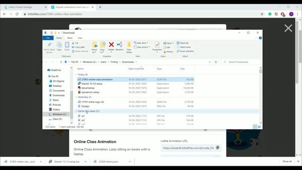Open the File ribbon tab
This screenshot has height=170, width=302.
48,38
